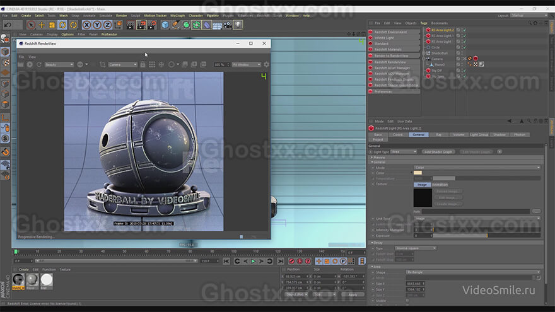Open the Spline pen tool
The image size is (555, 312).
(x=175, y=25)
